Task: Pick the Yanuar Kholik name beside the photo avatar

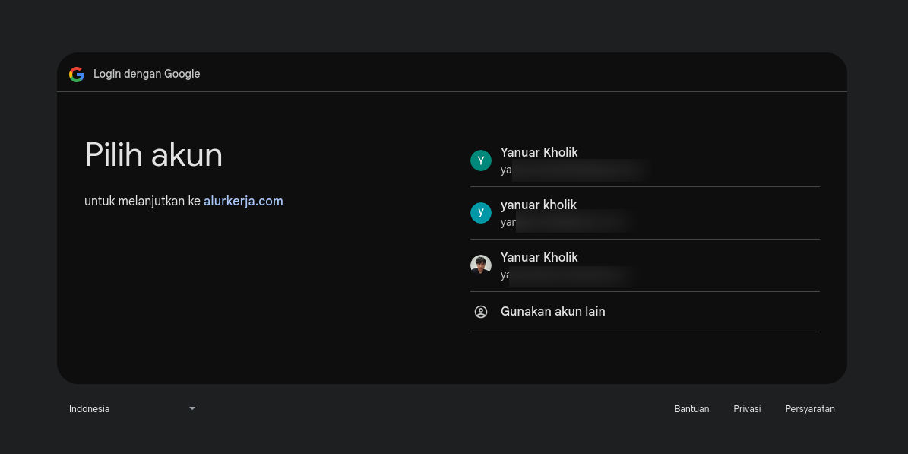Action: point(539,257)
